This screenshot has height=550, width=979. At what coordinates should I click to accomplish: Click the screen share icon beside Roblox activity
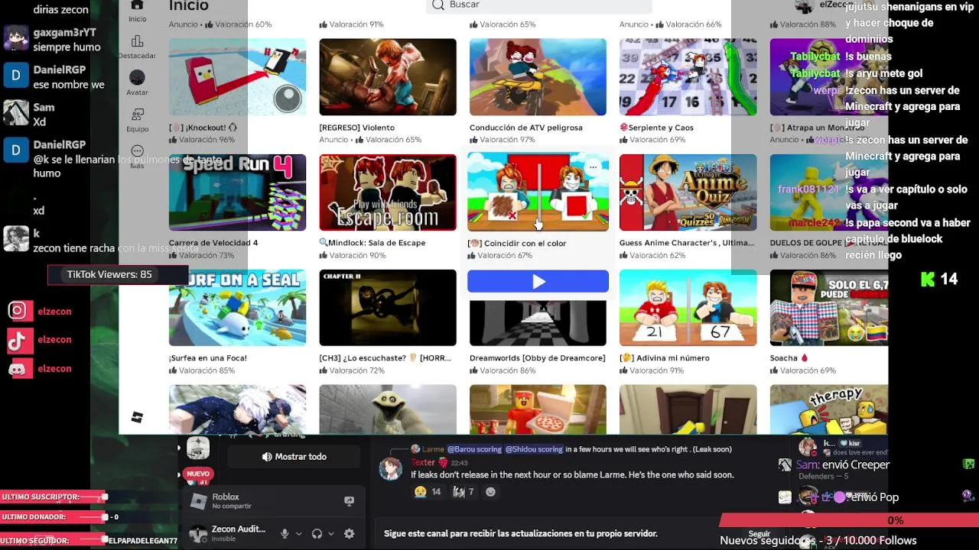pyautogui.click(x=349, y=501)
